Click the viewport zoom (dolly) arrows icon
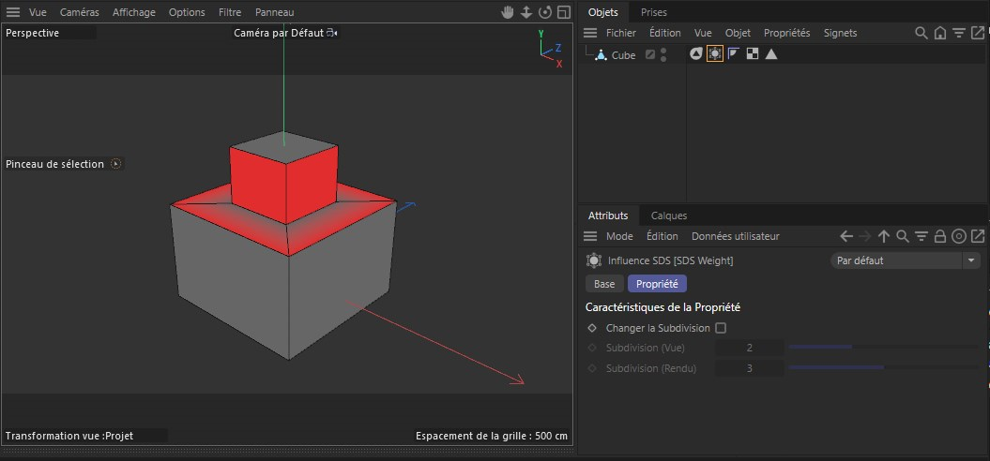The height and width of the screenshot is (461, 990). pos(525,12)
